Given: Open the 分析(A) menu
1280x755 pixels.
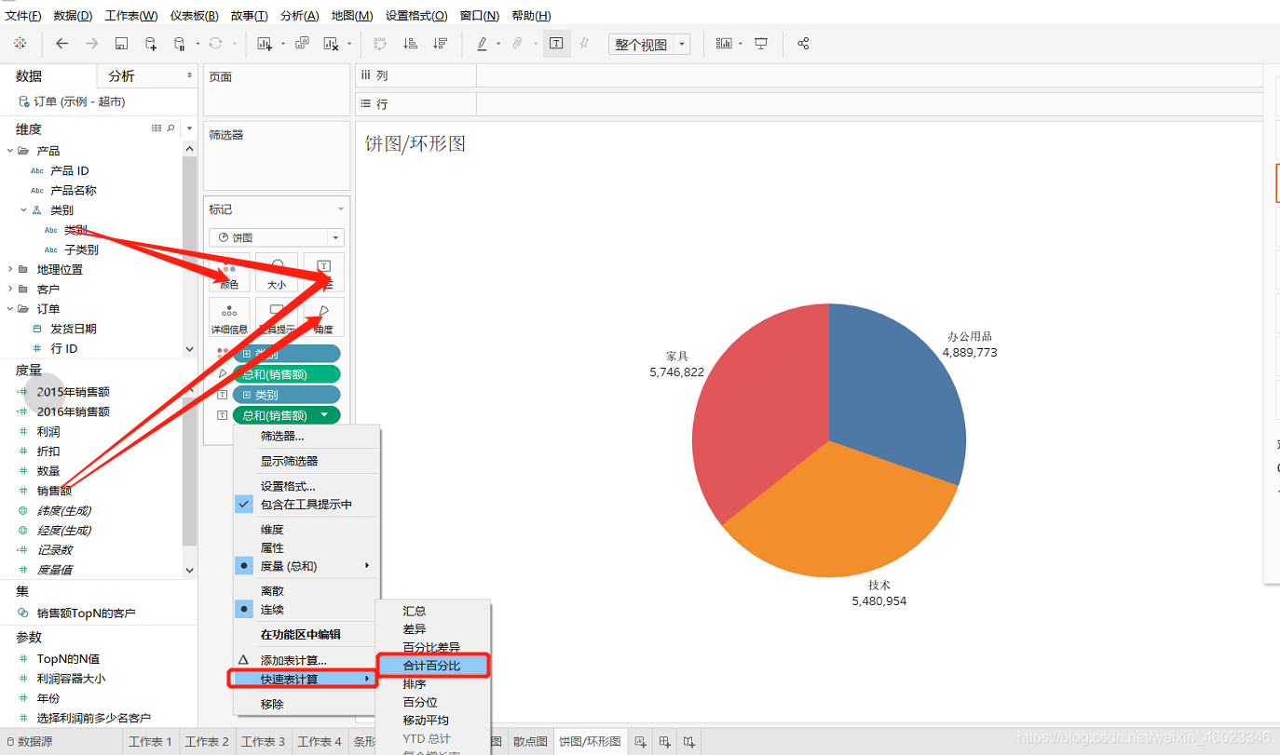Looking at the screenshot, I should [299, 16].
